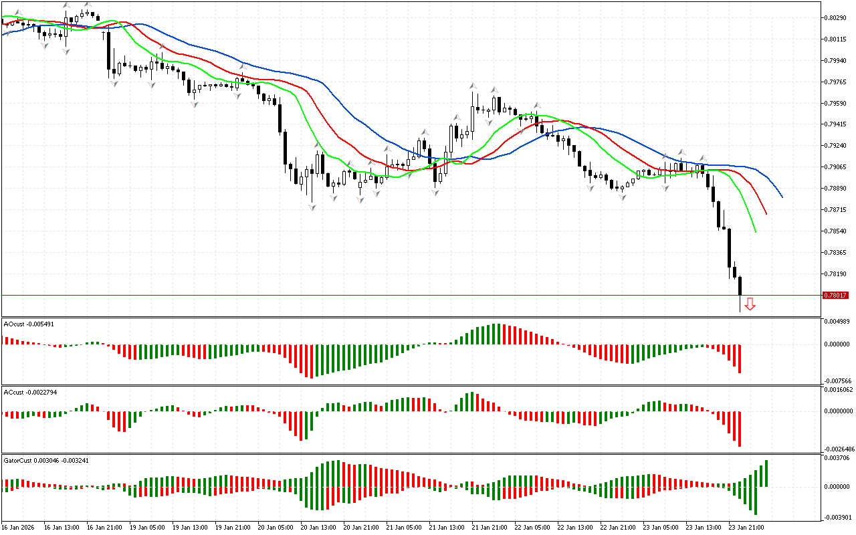
Task: Click down fractal arrow below 20 Jan 13:00 low
Action: click(312, 208)
